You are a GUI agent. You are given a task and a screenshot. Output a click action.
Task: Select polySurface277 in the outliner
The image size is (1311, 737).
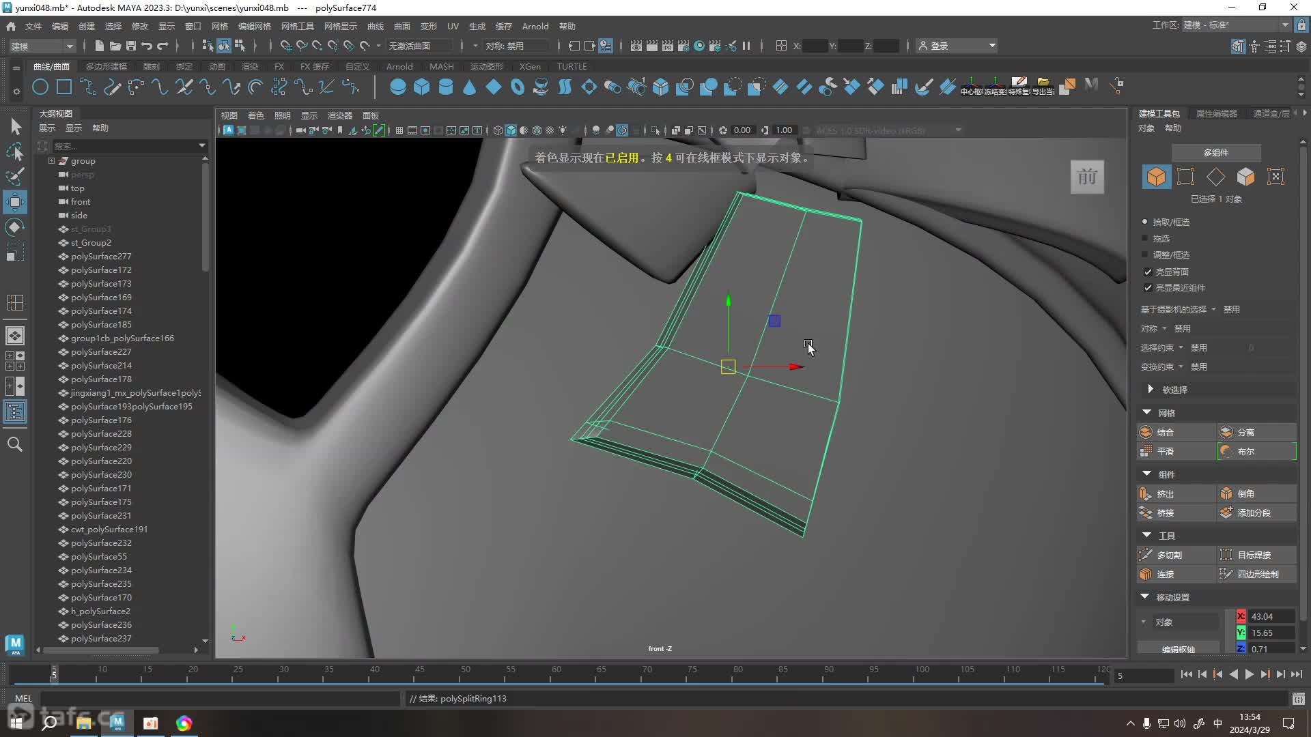(101, 257)
